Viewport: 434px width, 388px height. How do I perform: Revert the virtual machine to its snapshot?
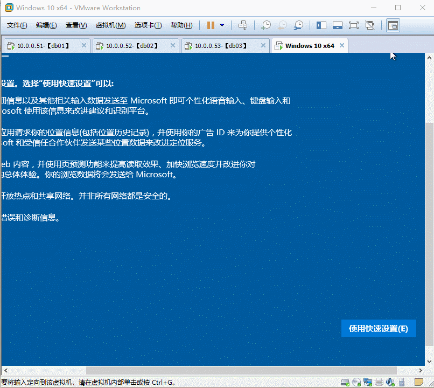(282, 25)
